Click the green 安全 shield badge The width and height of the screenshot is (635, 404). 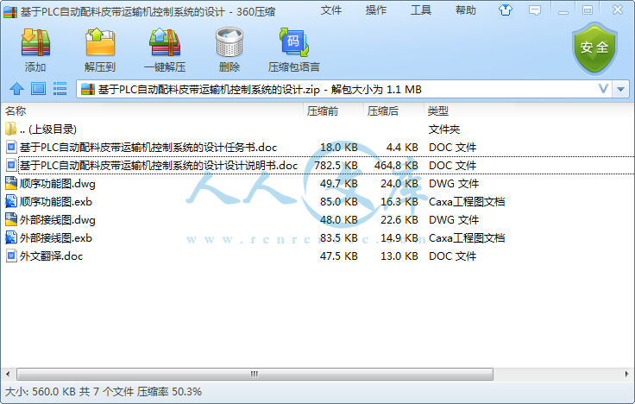[594, 48]
